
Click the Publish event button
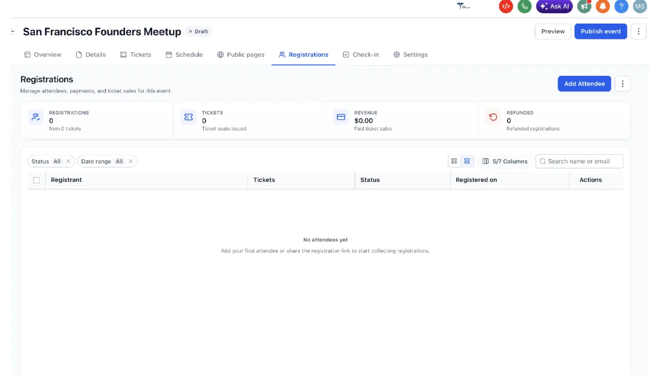(x=601, y=31)
